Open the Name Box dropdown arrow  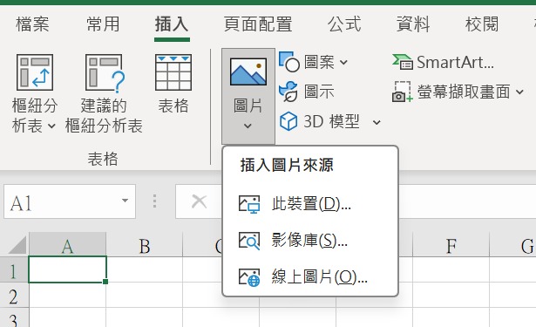[x=126, y=201]
